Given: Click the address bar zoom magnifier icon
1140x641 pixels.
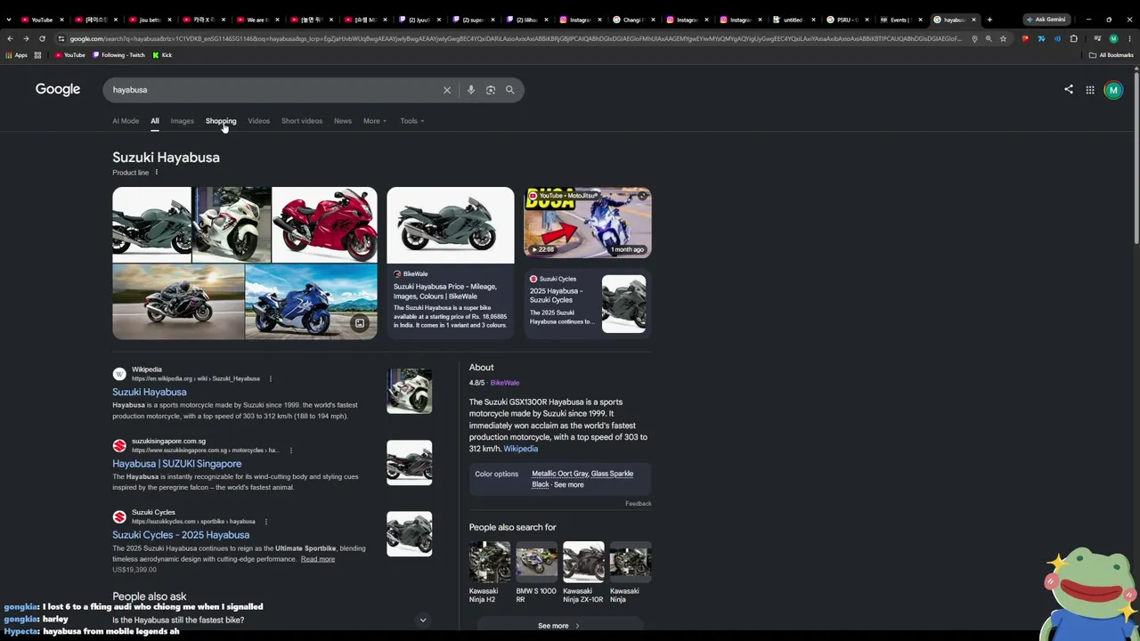Looking at the screenshot, I should click(x=989, y=38).
